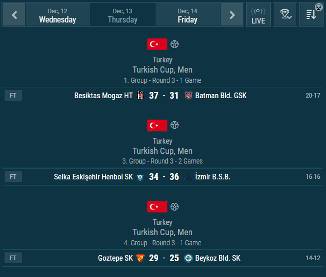Click the Goztepe SK team logo
This screenshot has width=326, height=277.
pos(141,258)
